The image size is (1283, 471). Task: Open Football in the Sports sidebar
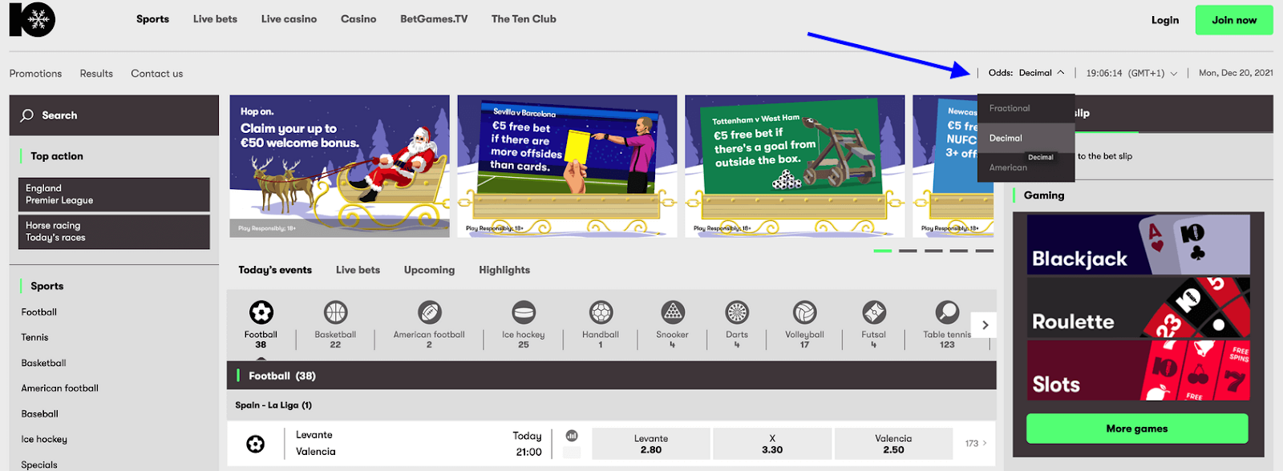pyautogui.click(x=38, y=312)
